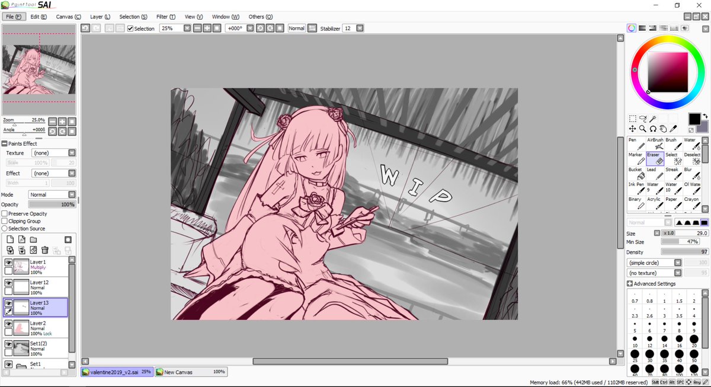Open the Canvas menu

[69, 17]
